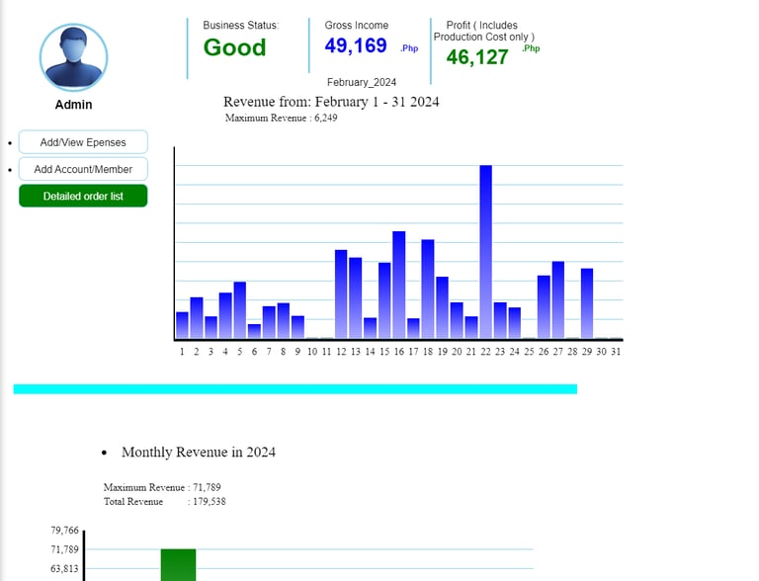The image size is (759, 581).
Task: Click Profit value 46,127
Action: pyautogui.click(x=477, y=57)
